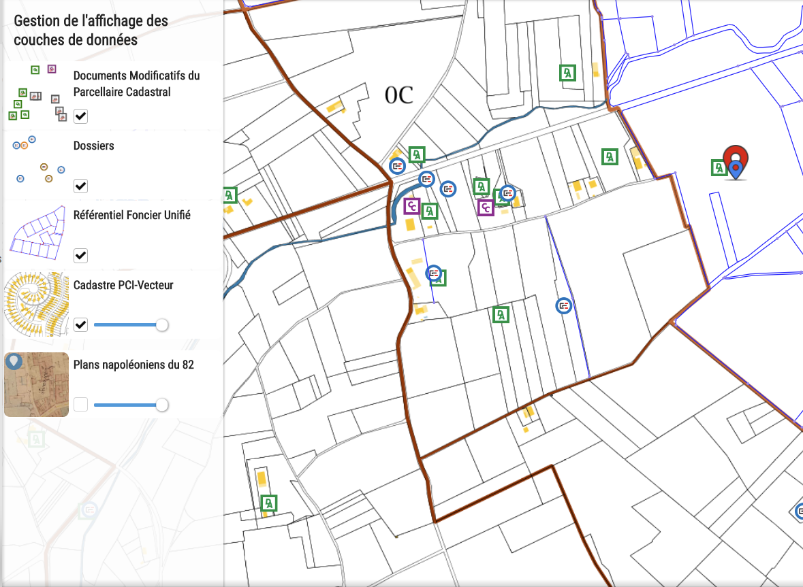Click the Référentiel Foncier Unifié label
The image size is (803, 587).
click(131, 215)
